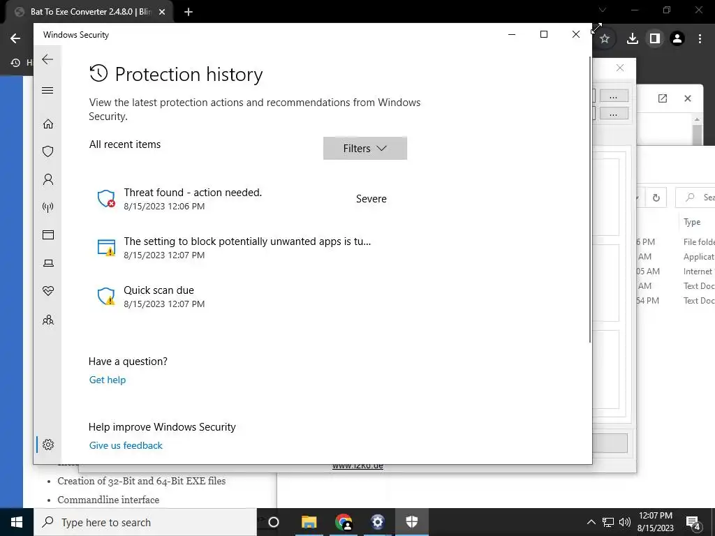Click the network icon in system tray

[608, 522]
